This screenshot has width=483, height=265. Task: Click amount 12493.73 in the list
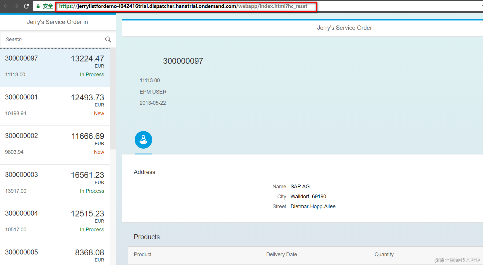point(88,98)
